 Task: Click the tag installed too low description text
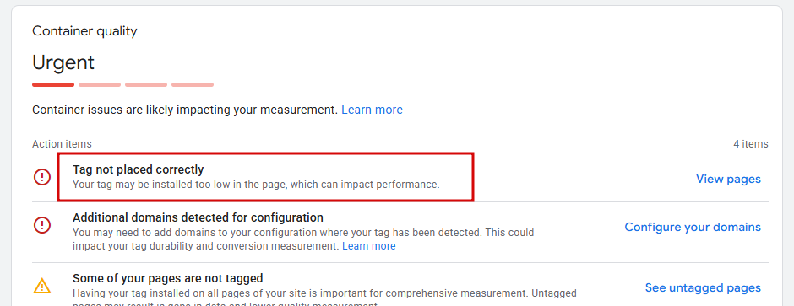(x=256, y=185)
